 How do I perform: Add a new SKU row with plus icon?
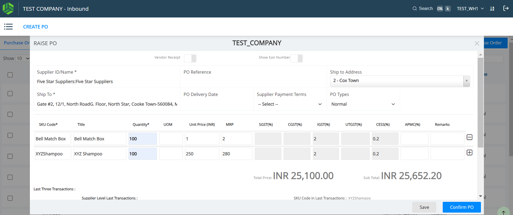pyautogui.click(x=469, y=153)
